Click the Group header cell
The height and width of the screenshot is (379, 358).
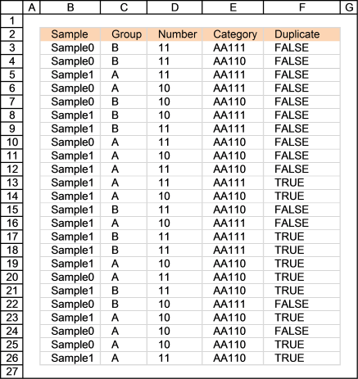[x=124, y=34]
